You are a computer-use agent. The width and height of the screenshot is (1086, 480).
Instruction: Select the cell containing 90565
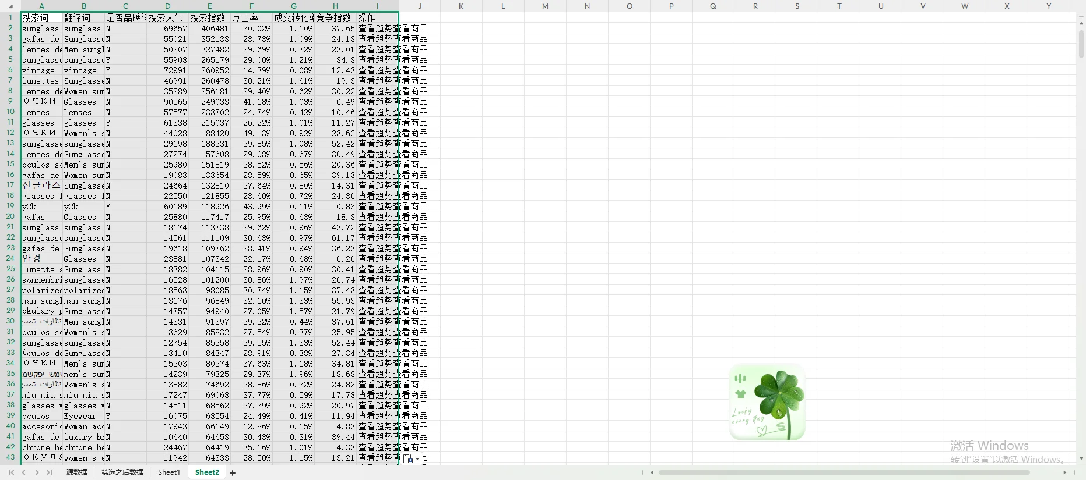pyautogui.click(x=167, y=102)
